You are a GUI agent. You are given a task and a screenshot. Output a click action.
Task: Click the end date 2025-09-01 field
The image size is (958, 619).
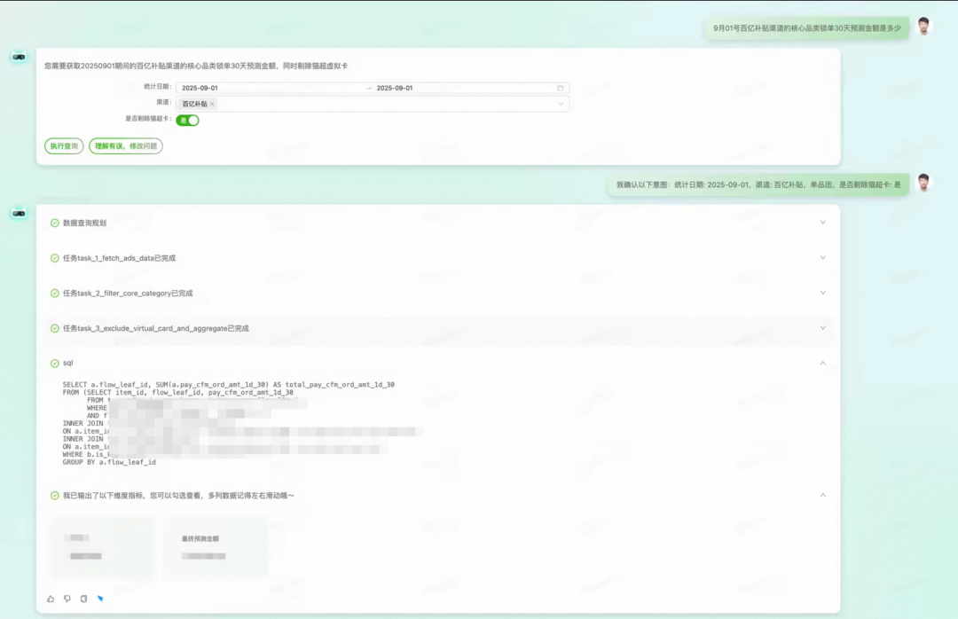point(395,88)
